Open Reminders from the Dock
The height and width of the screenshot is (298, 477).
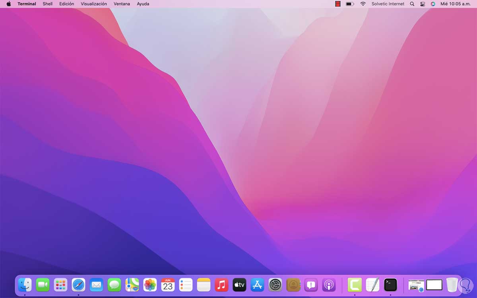186,285
